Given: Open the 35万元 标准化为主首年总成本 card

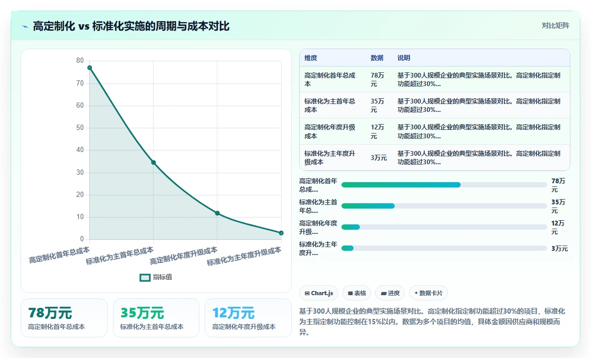Looking at the screenshot, I should click(x=156, y=318).
